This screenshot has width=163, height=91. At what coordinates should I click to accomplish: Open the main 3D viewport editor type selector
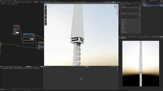[46, 2]
